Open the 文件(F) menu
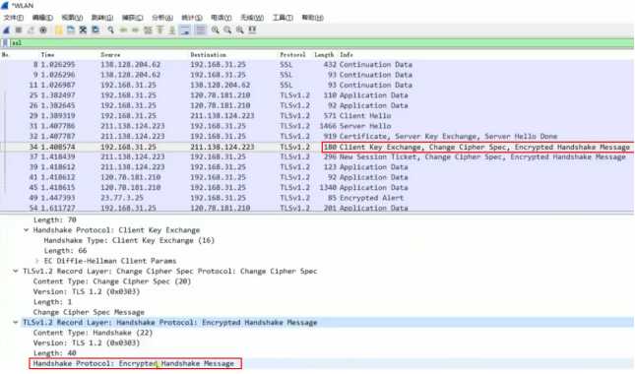635x374 pixels. 14,18
